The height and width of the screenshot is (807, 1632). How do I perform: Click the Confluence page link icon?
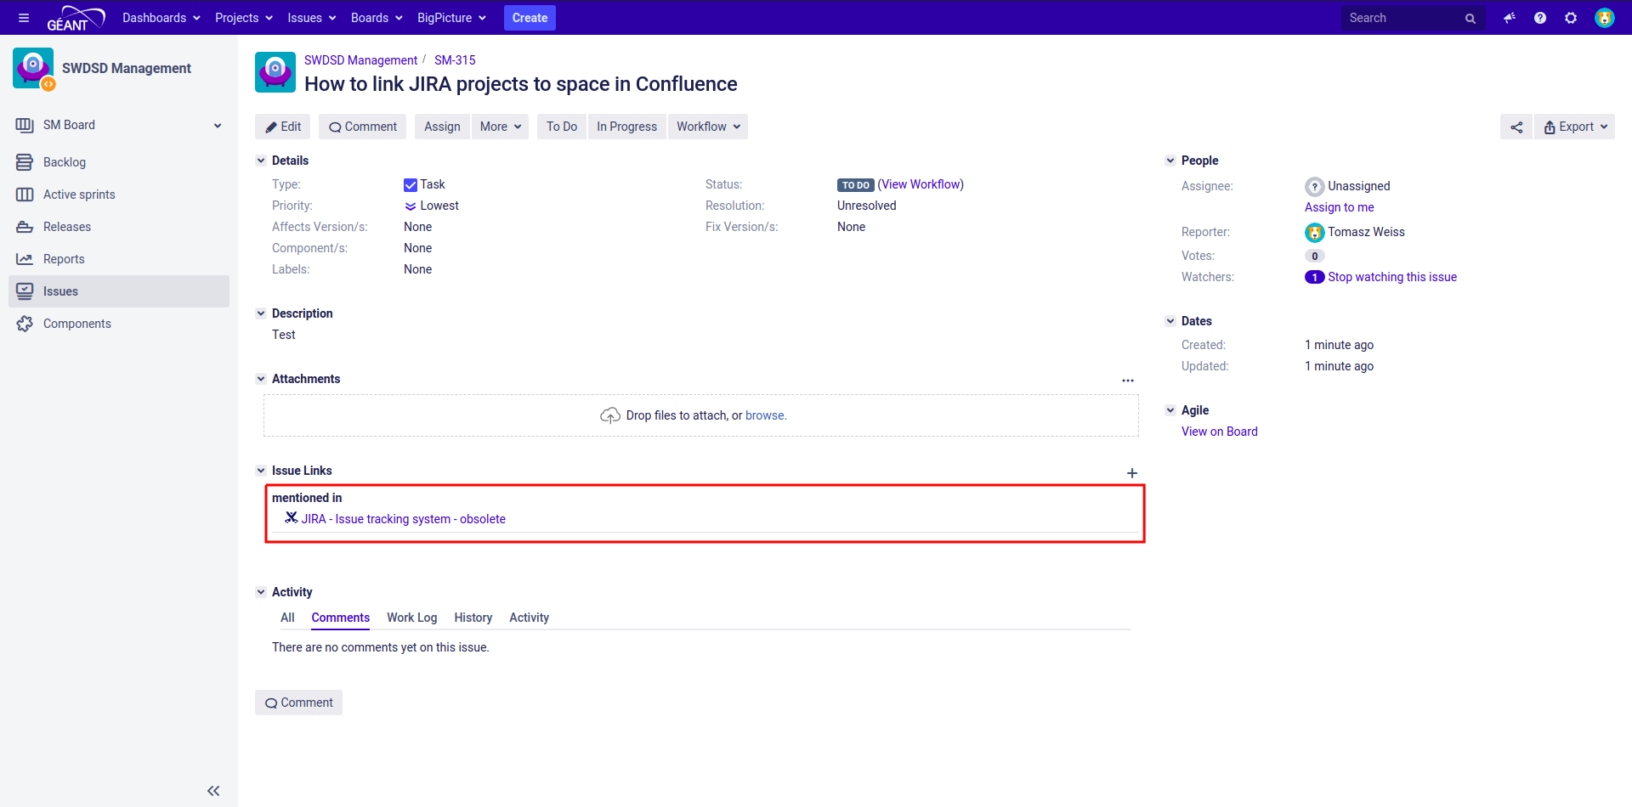click(x=292, y=518)
